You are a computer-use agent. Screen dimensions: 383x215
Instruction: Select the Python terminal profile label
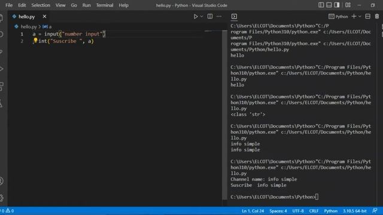tap(338, 17)
